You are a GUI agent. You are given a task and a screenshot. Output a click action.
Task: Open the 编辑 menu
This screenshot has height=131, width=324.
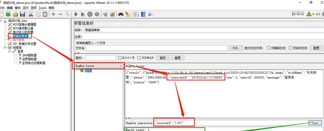9,8
